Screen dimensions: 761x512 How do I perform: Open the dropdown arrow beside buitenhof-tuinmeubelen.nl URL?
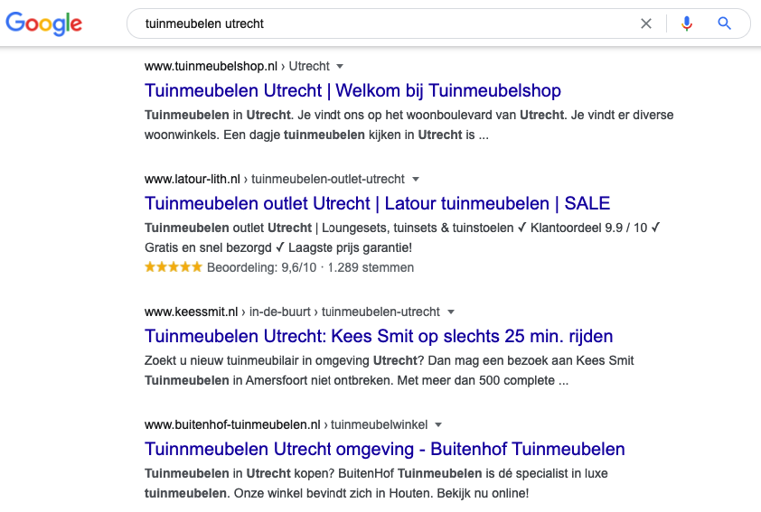[x=438, y=424]
